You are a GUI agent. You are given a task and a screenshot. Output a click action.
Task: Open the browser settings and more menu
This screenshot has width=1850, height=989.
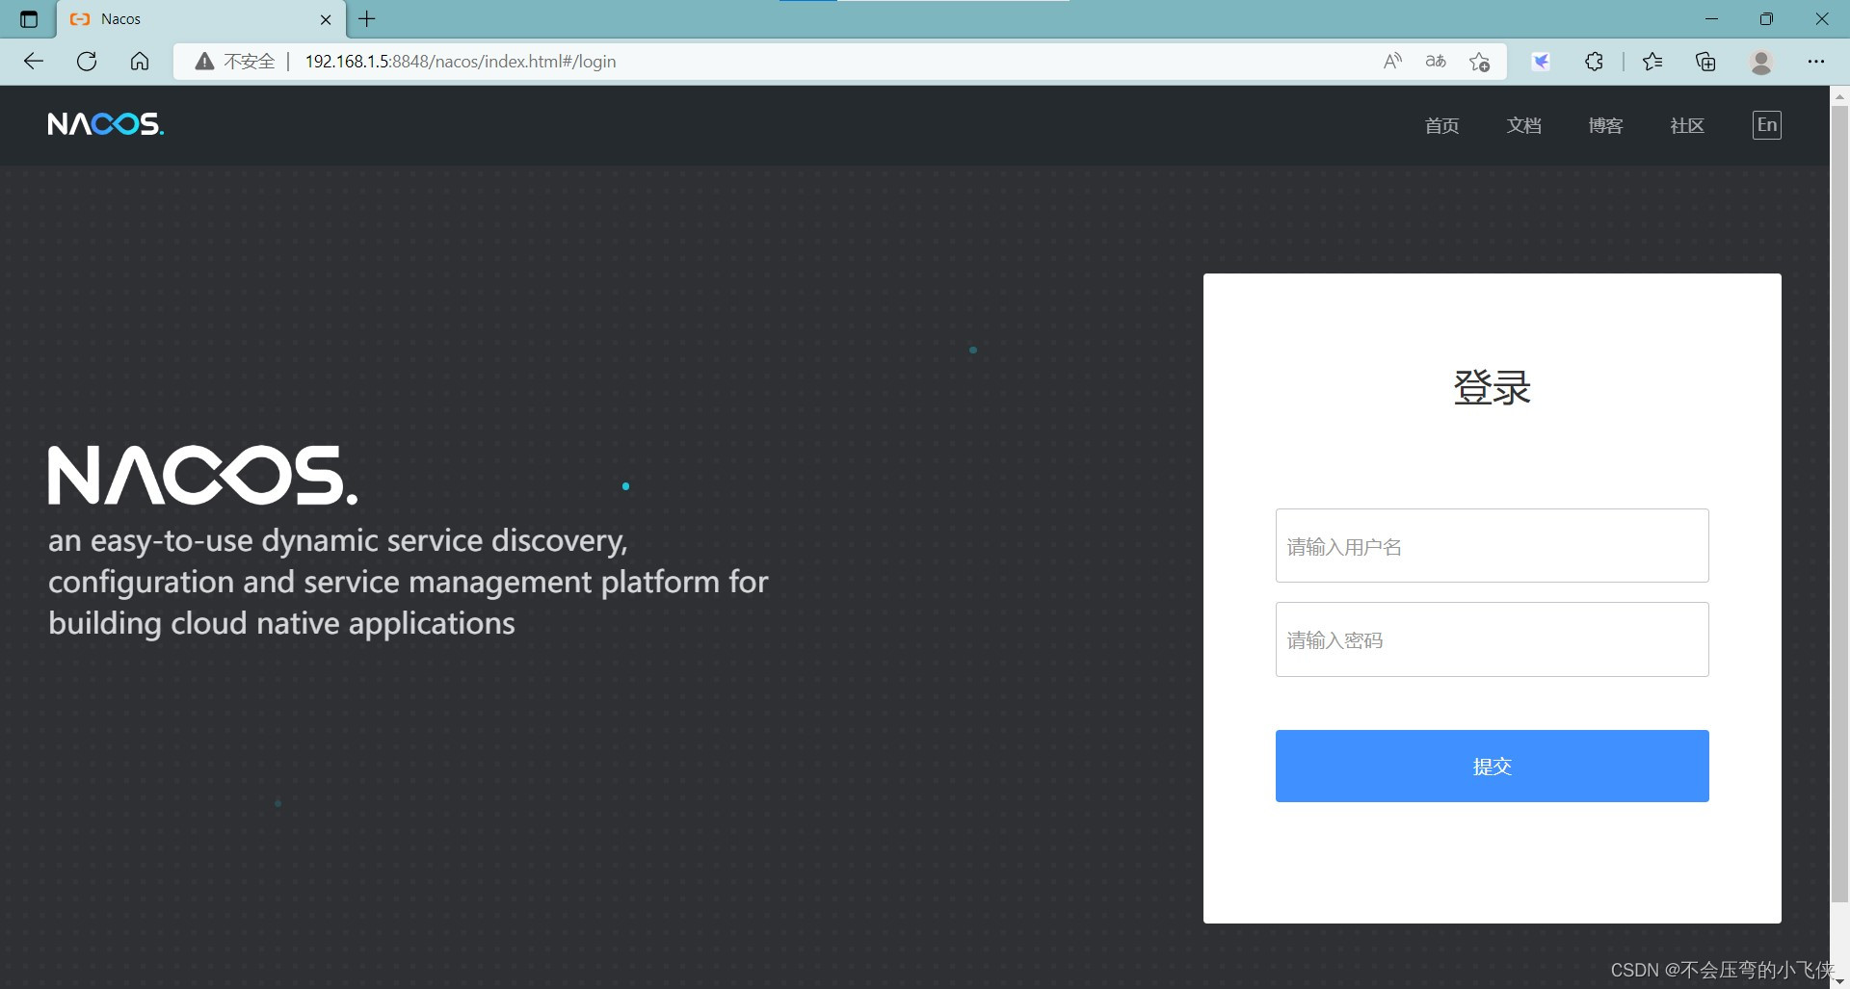pos(1816,62)
